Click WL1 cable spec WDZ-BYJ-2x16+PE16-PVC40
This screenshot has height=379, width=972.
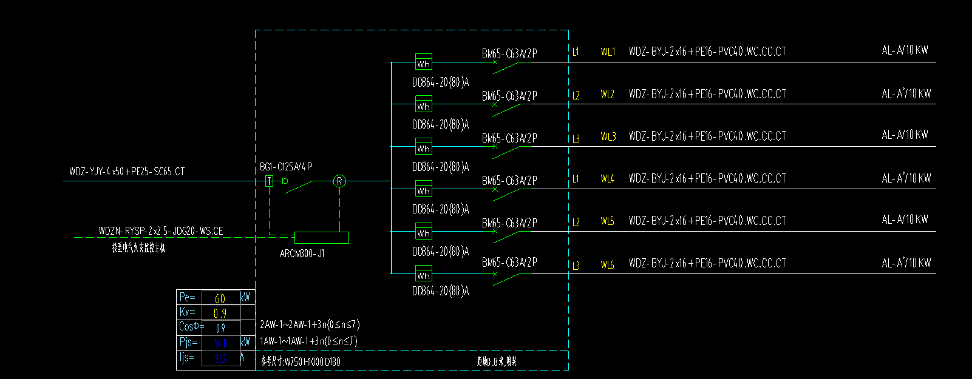point(707,52)
